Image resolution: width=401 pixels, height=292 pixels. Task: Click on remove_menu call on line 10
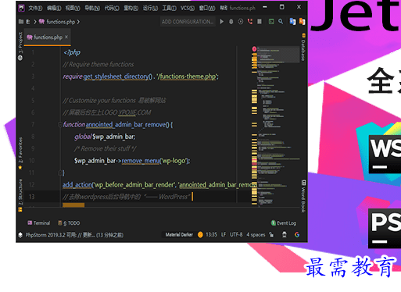tap(141, 161)
